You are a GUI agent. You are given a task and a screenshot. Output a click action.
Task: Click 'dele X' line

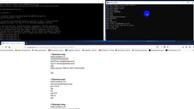point(53,96)
